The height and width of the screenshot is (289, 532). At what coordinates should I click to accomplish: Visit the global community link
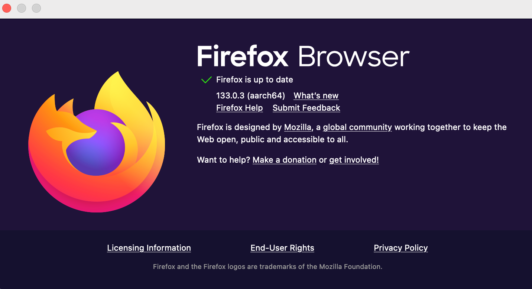coord(357,127)
